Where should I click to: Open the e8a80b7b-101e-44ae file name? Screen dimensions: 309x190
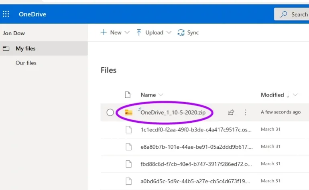coord(197,147)
